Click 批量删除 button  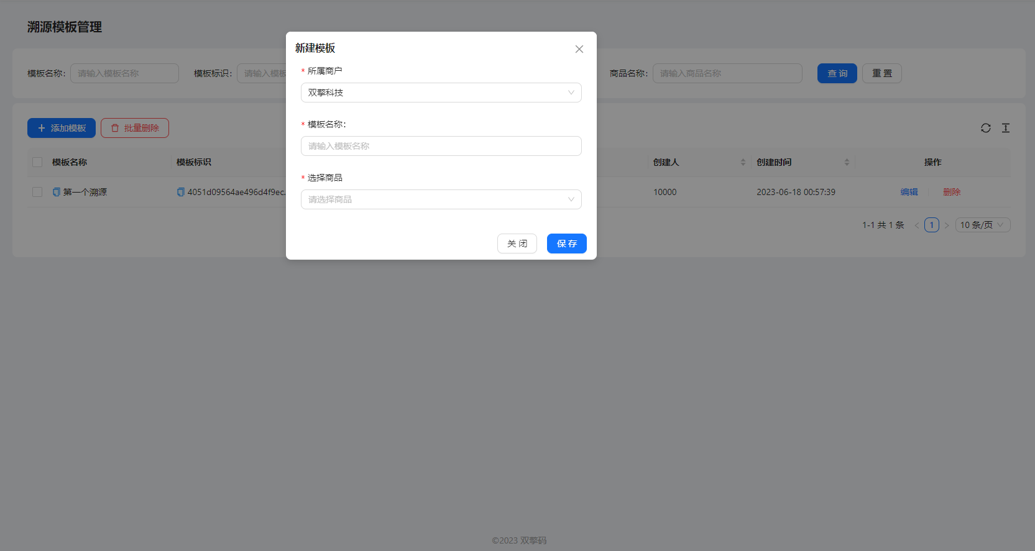tap(135, 128)
